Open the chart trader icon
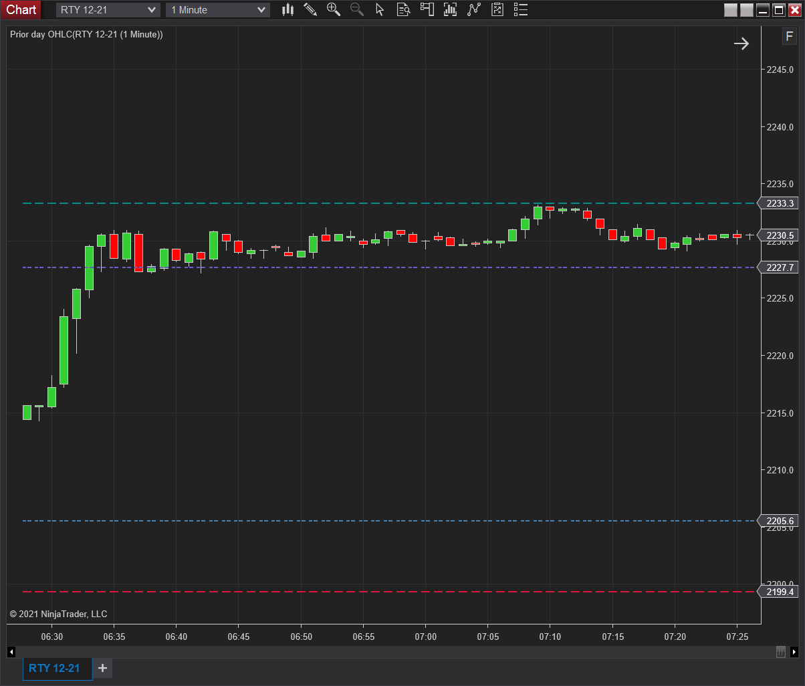This screenshot has height=686, width=805. pyautogui.click(x=427, y=9)
